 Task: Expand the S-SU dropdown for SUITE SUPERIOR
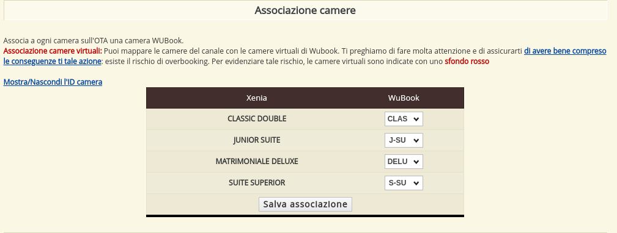[x=404, y=183]
